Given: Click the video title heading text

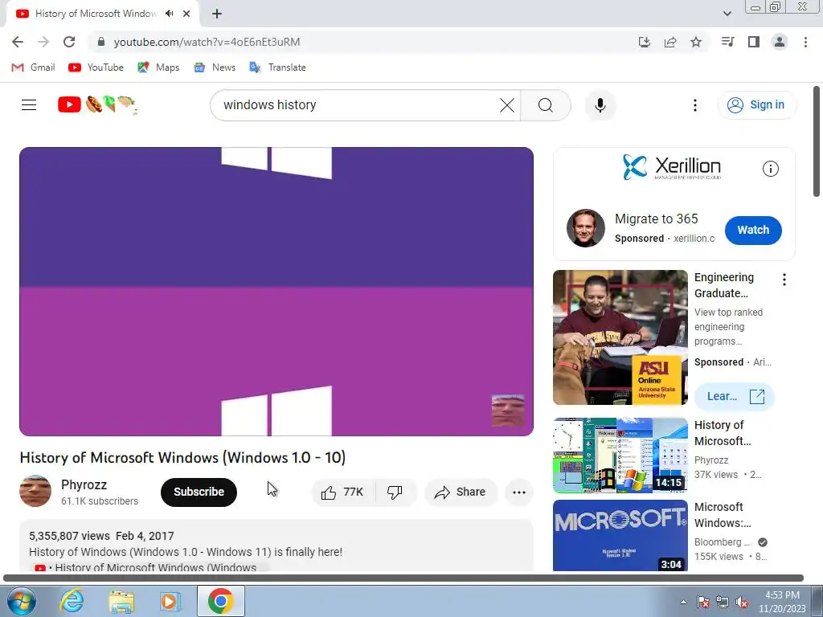Looking at the screenshot, I should point(182,457).
